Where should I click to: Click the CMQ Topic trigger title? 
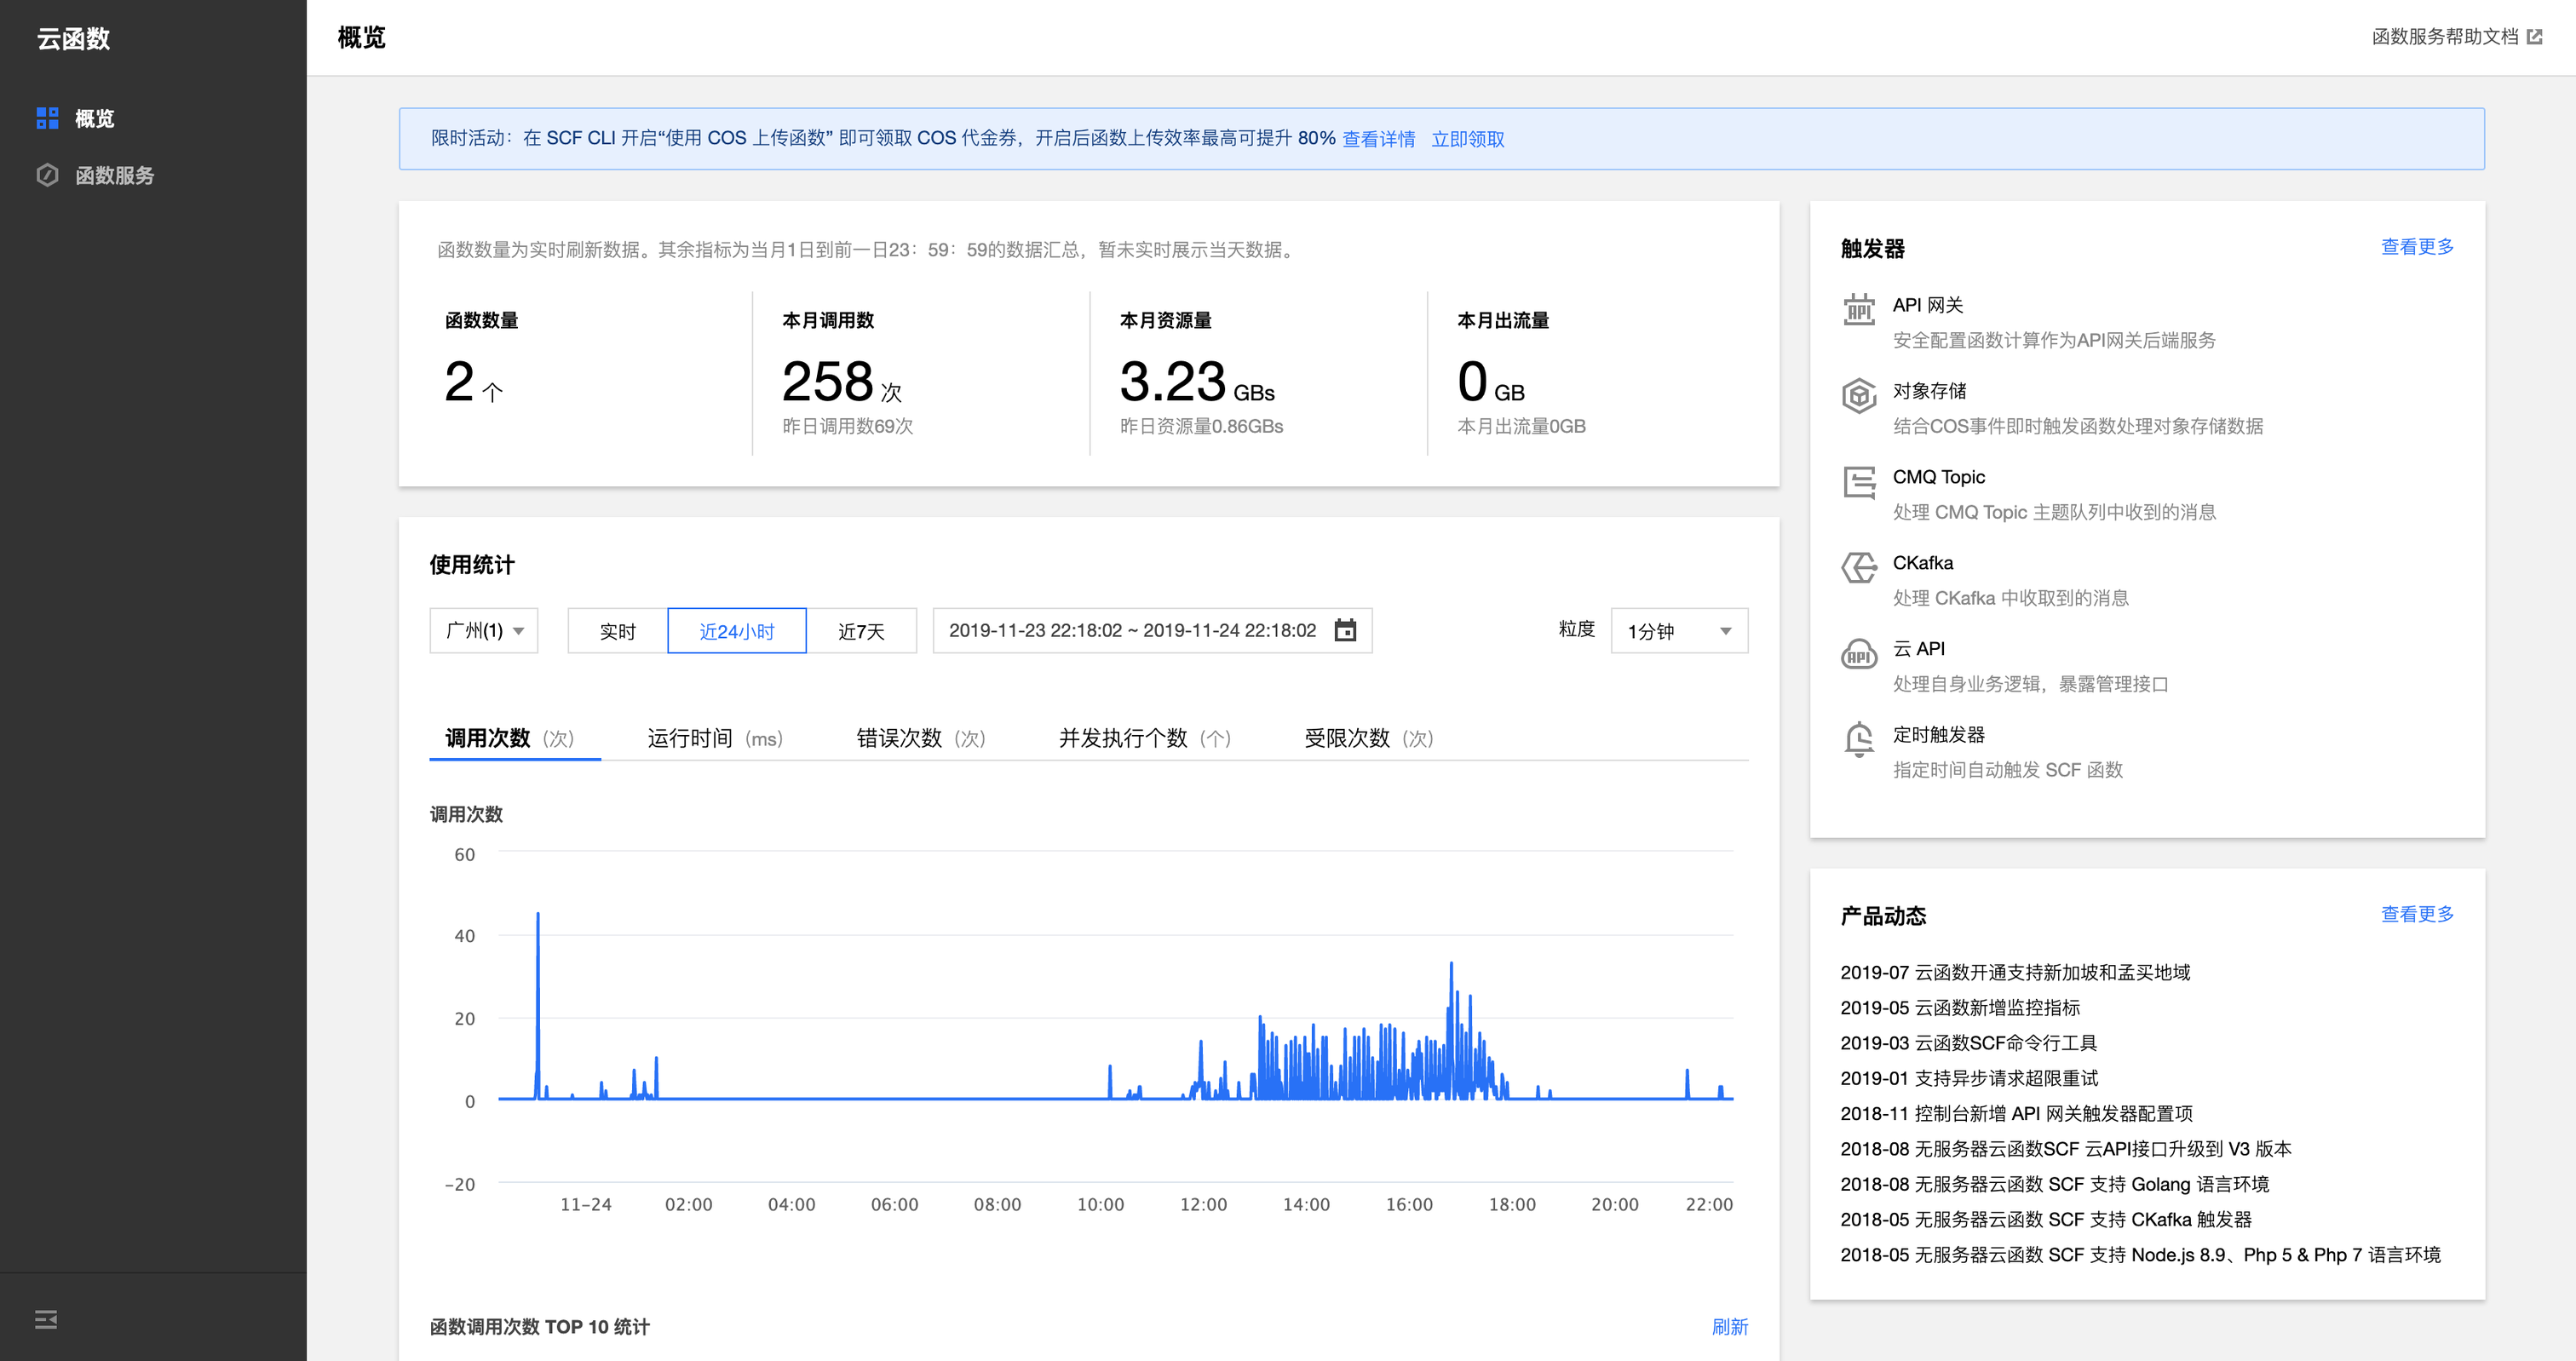click(x=1938, y=477)
